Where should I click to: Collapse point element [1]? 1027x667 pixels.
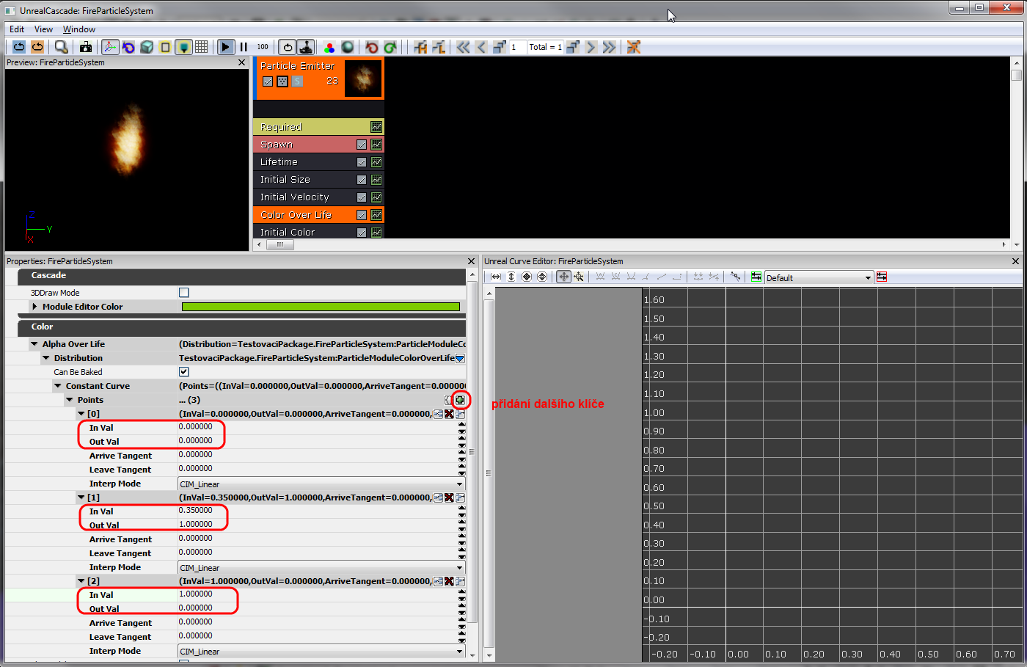click(81, 497)
